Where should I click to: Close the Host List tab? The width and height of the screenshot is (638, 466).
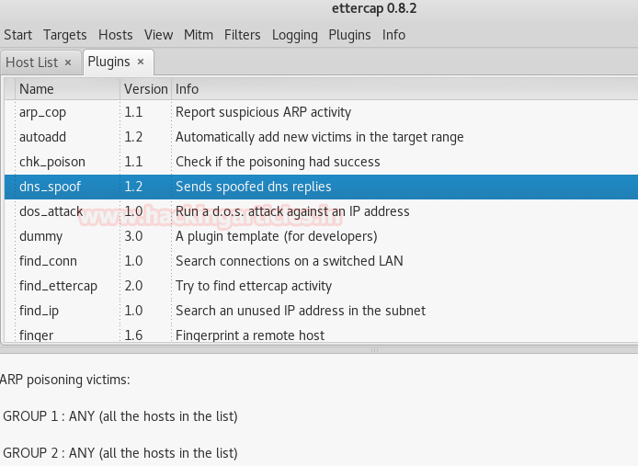[68, 63]
